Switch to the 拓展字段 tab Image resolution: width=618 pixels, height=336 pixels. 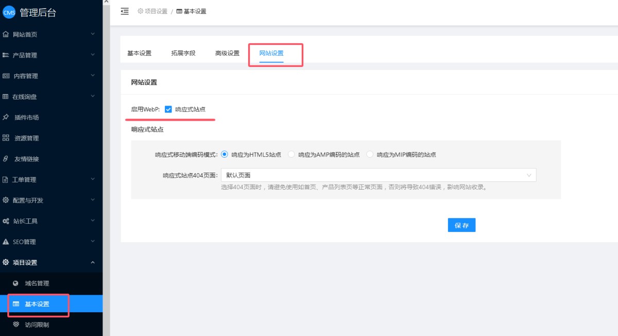(x=183, y=53)
